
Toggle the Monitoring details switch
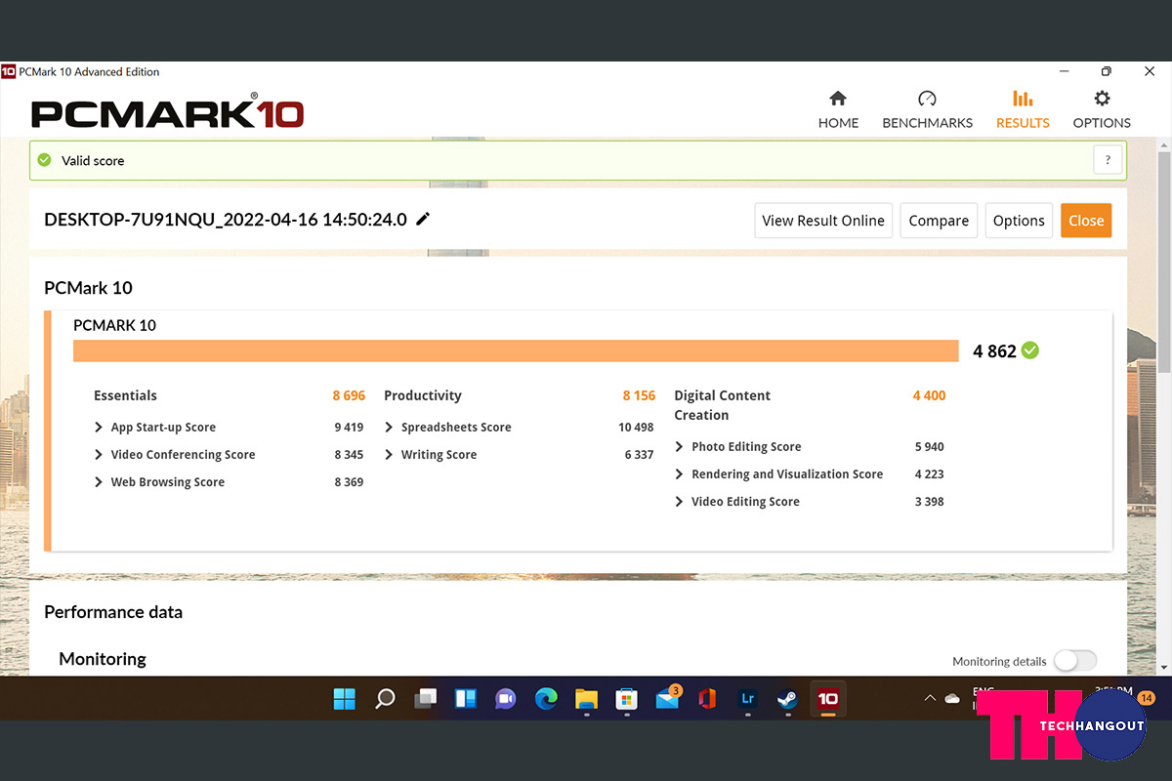click(1075, 661)
